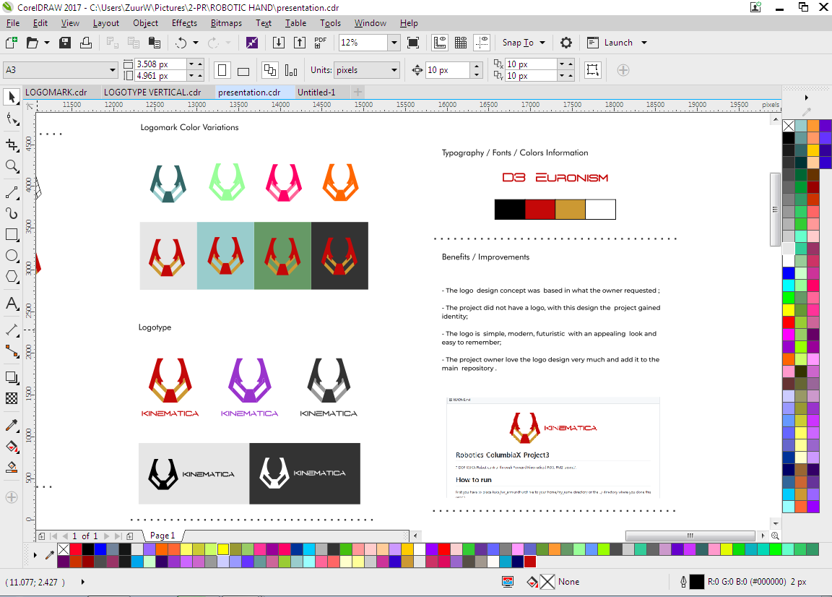Click the Import icon
Viewport: 832px width, 597px height.
279,43
